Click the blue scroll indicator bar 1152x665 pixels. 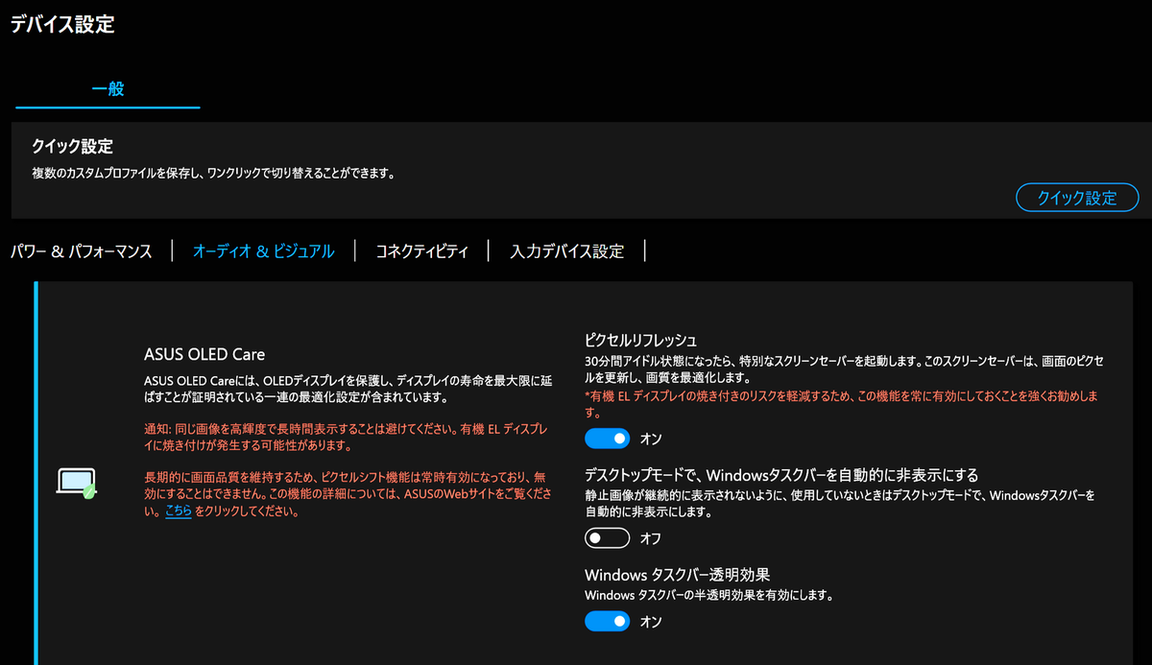click(x=36, y=470)
